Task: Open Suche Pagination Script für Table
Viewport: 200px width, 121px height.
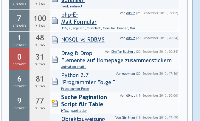Action: tap(84, 101)
